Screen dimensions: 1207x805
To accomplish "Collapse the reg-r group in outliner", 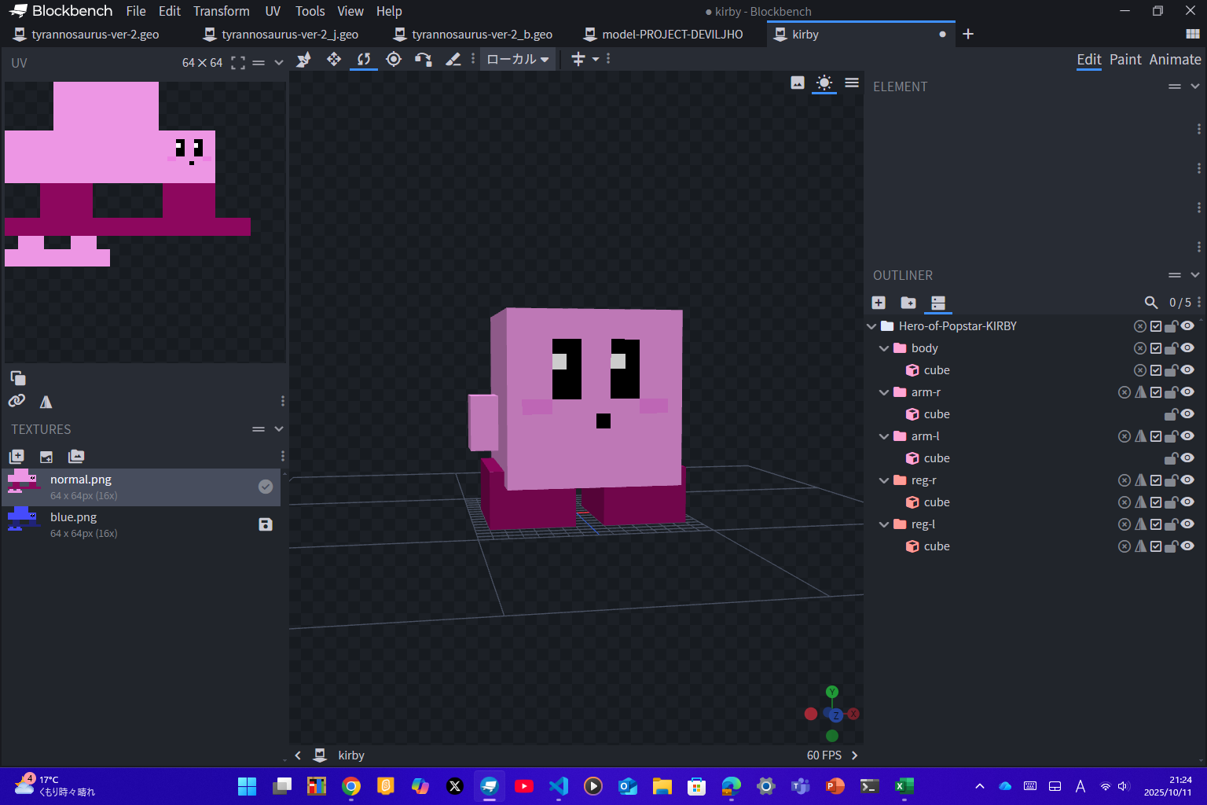I will [884, 480].
